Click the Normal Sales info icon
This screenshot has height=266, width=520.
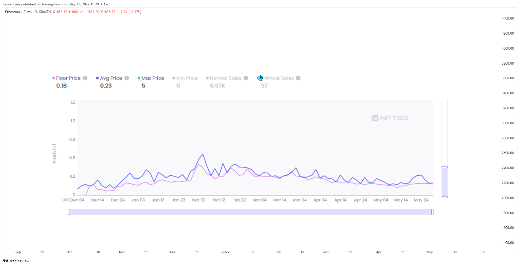click(246, 78)
